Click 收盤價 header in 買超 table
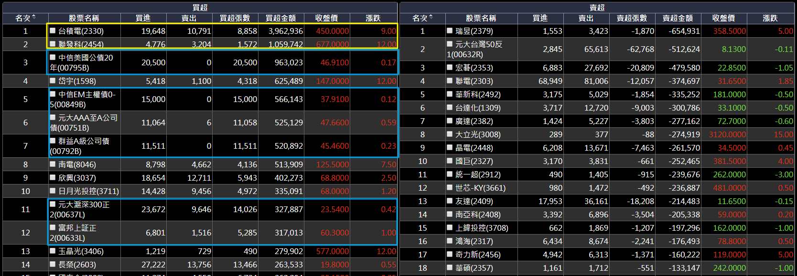 coord(327,18)
